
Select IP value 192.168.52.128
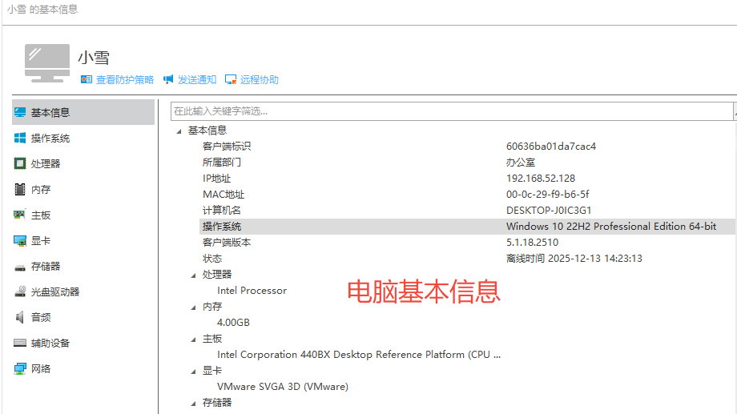coord(541,178)
